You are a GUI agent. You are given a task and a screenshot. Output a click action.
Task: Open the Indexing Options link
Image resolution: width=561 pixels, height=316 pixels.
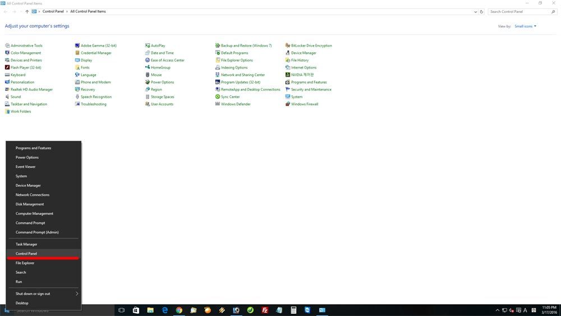point(234,67)
